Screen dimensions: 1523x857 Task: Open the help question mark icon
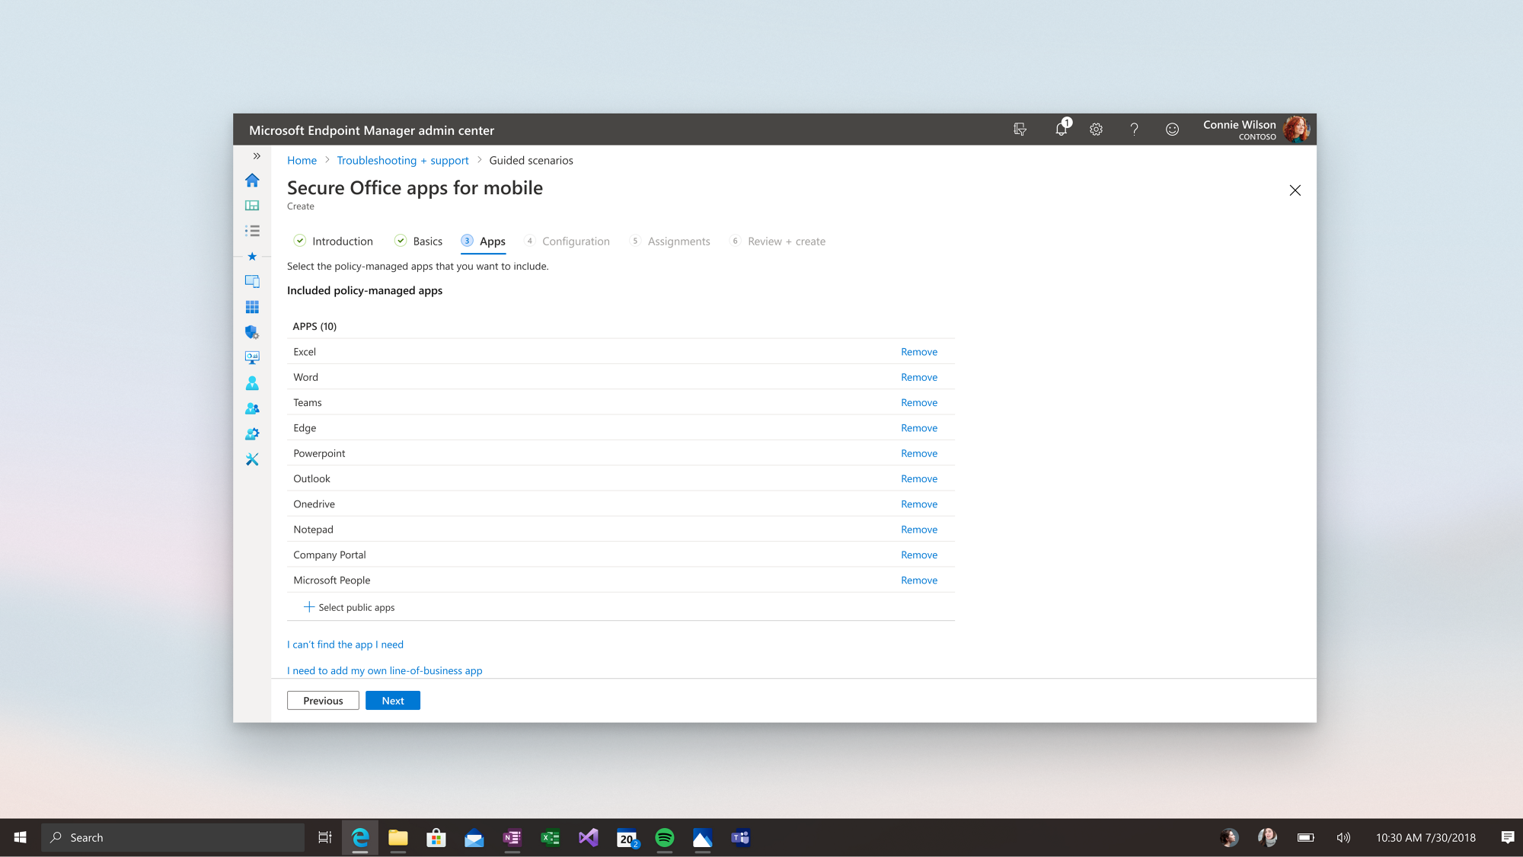click(1135, 130)
